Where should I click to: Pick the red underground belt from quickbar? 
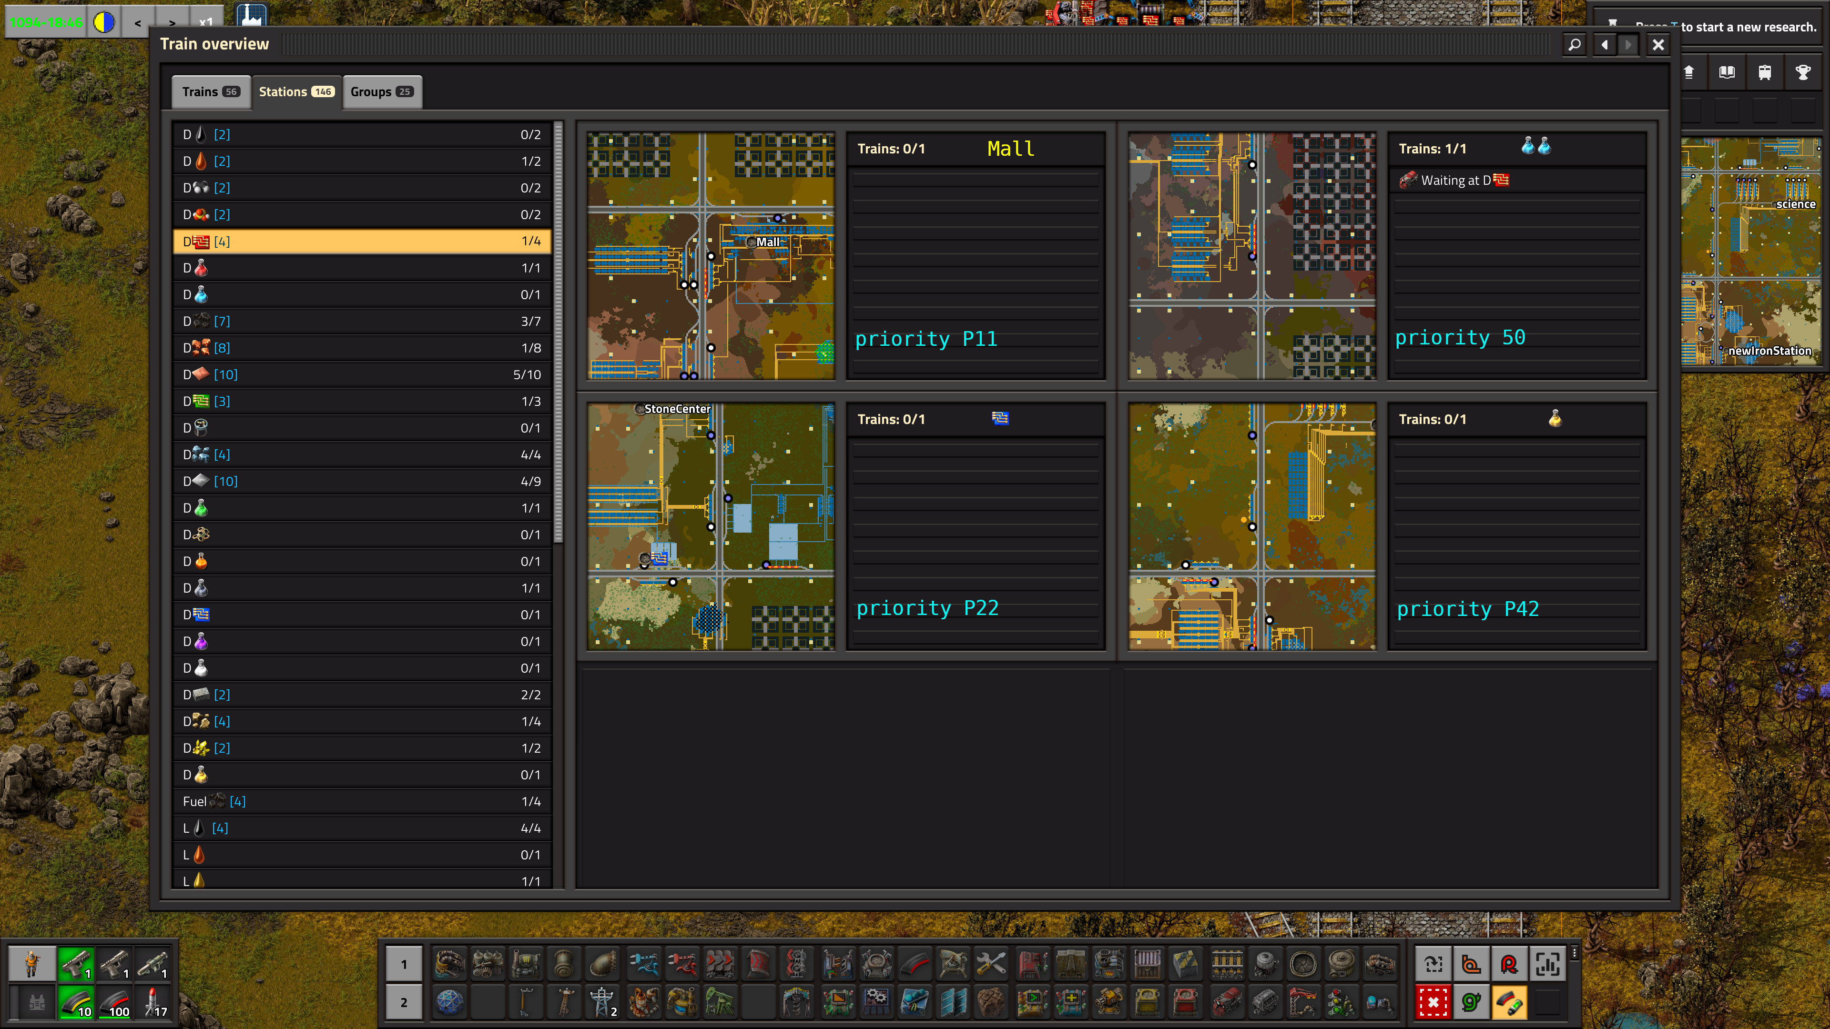(x=758, y=964)
